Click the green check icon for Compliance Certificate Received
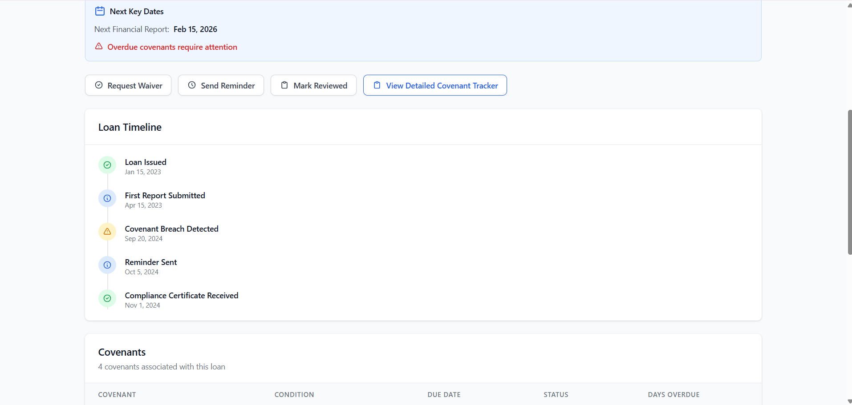 pos(107,298)
